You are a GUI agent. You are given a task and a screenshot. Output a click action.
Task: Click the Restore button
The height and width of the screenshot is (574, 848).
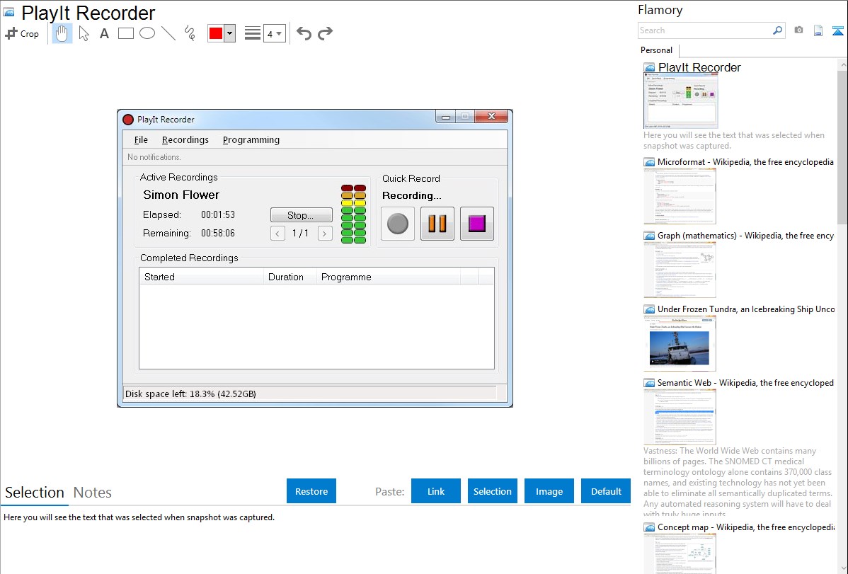pyautogui.click(x=311, y=491)
